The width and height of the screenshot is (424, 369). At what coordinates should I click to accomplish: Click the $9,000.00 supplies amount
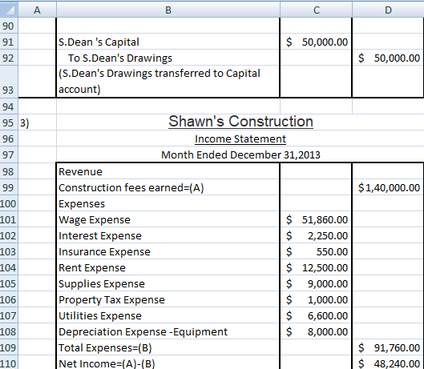[316, 283]
